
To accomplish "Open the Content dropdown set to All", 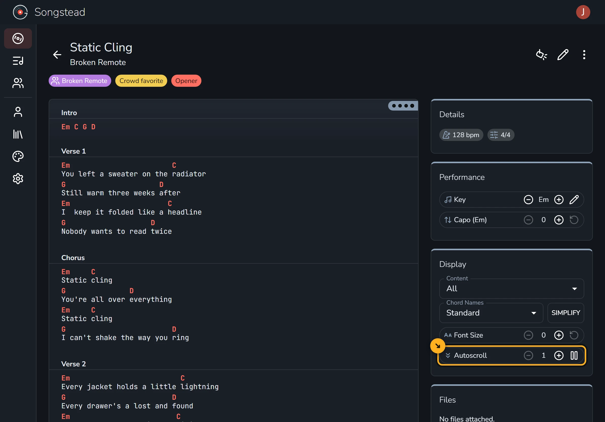I will pos(512,289).
